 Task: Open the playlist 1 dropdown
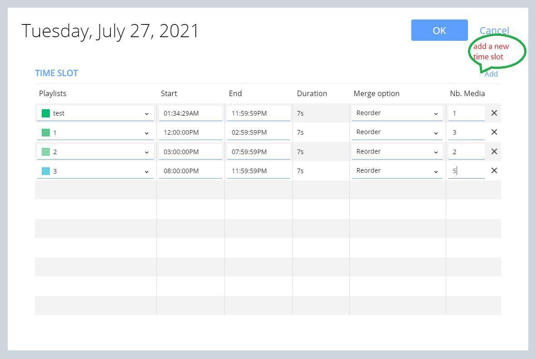[x=95, y=132]
